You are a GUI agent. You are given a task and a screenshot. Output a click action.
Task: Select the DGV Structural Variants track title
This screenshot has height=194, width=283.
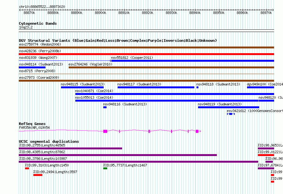(118, 41)
